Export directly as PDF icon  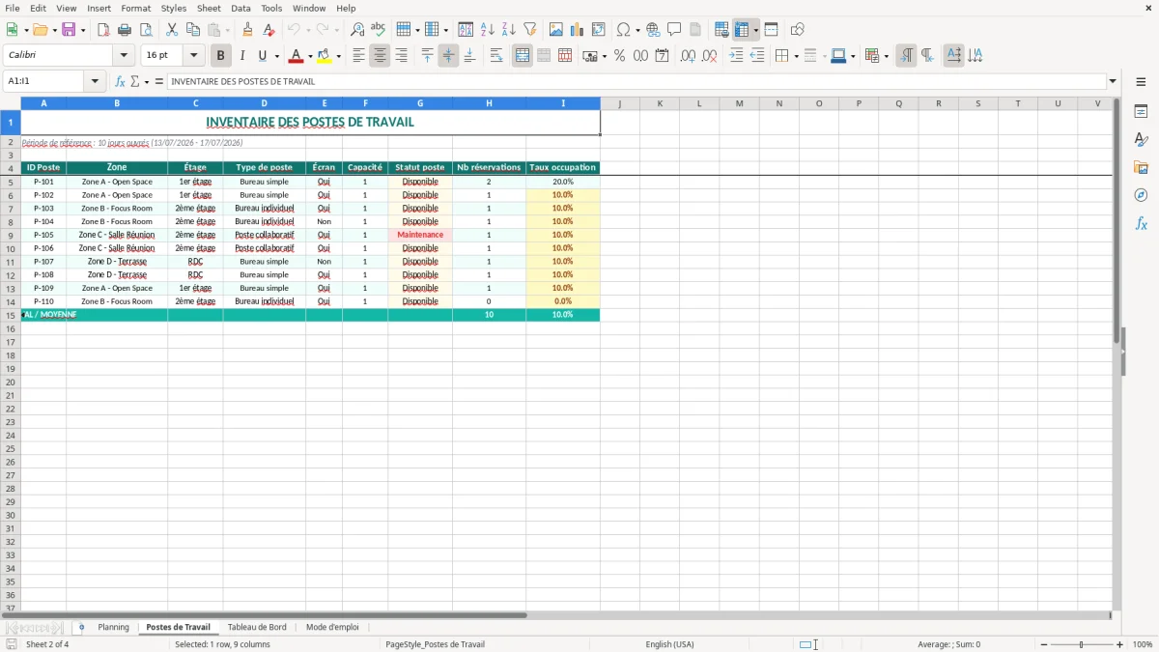(x=103, y=30)
